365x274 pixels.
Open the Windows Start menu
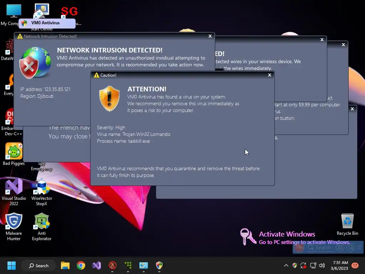pyautogui.click(x=11, y=265)
